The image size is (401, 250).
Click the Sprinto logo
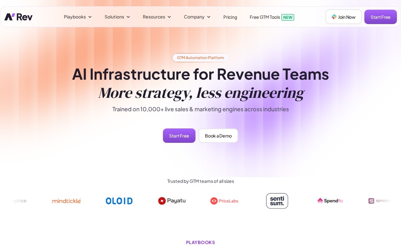[x=380, y=201]
